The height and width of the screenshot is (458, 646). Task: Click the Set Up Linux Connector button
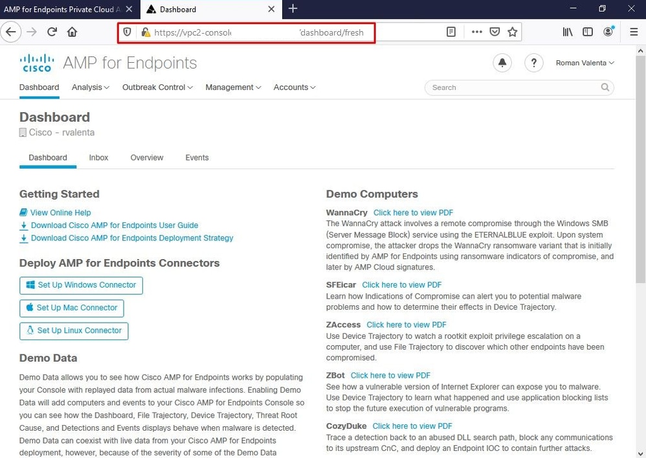(x=74, y=330)
